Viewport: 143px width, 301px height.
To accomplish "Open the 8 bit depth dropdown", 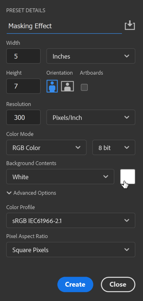I will pos(114,148).
